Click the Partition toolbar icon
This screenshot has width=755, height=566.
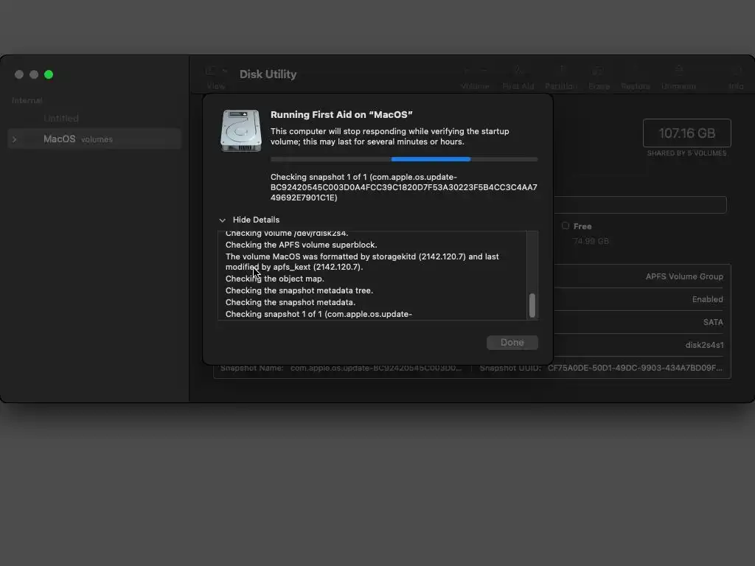[x=561, y=71]
